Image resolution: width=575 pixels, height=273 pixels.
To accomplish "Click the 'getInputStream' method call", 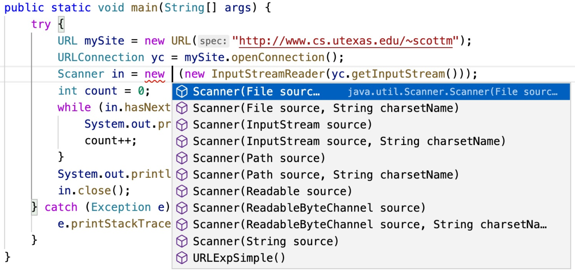I will click(x=399, y=74).
